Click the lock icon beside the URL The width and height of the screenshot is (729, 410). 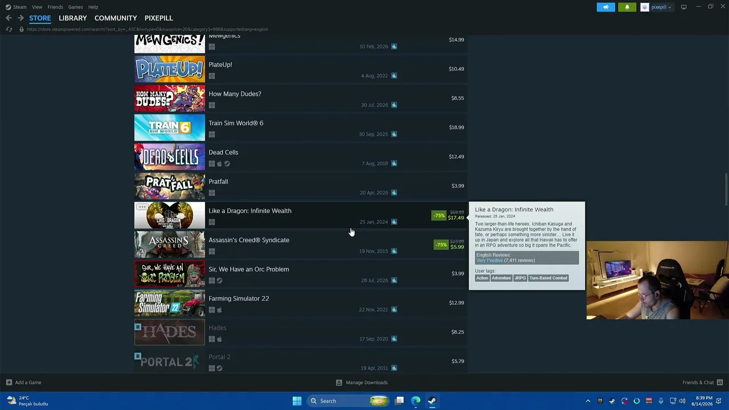pyautogui.click(x=22, y=29)
